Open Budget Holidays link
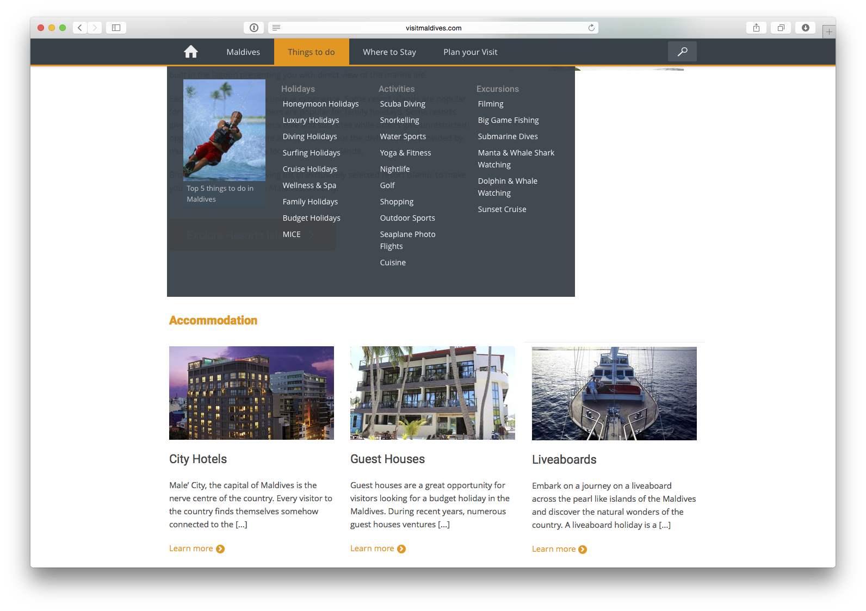The height and width of the screenshot is (611, 866). click(x=311, y=218)
